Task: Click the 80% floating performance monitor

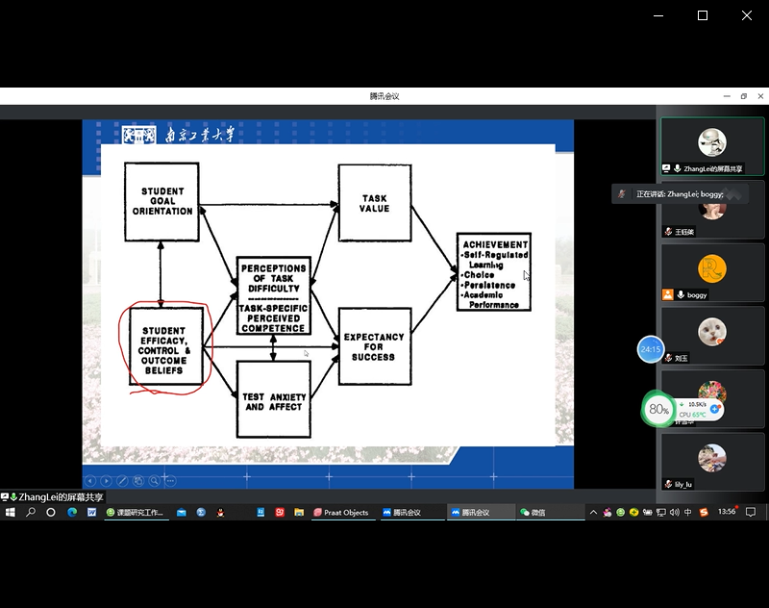Action: pyautogui.click(x=658, y=409)
